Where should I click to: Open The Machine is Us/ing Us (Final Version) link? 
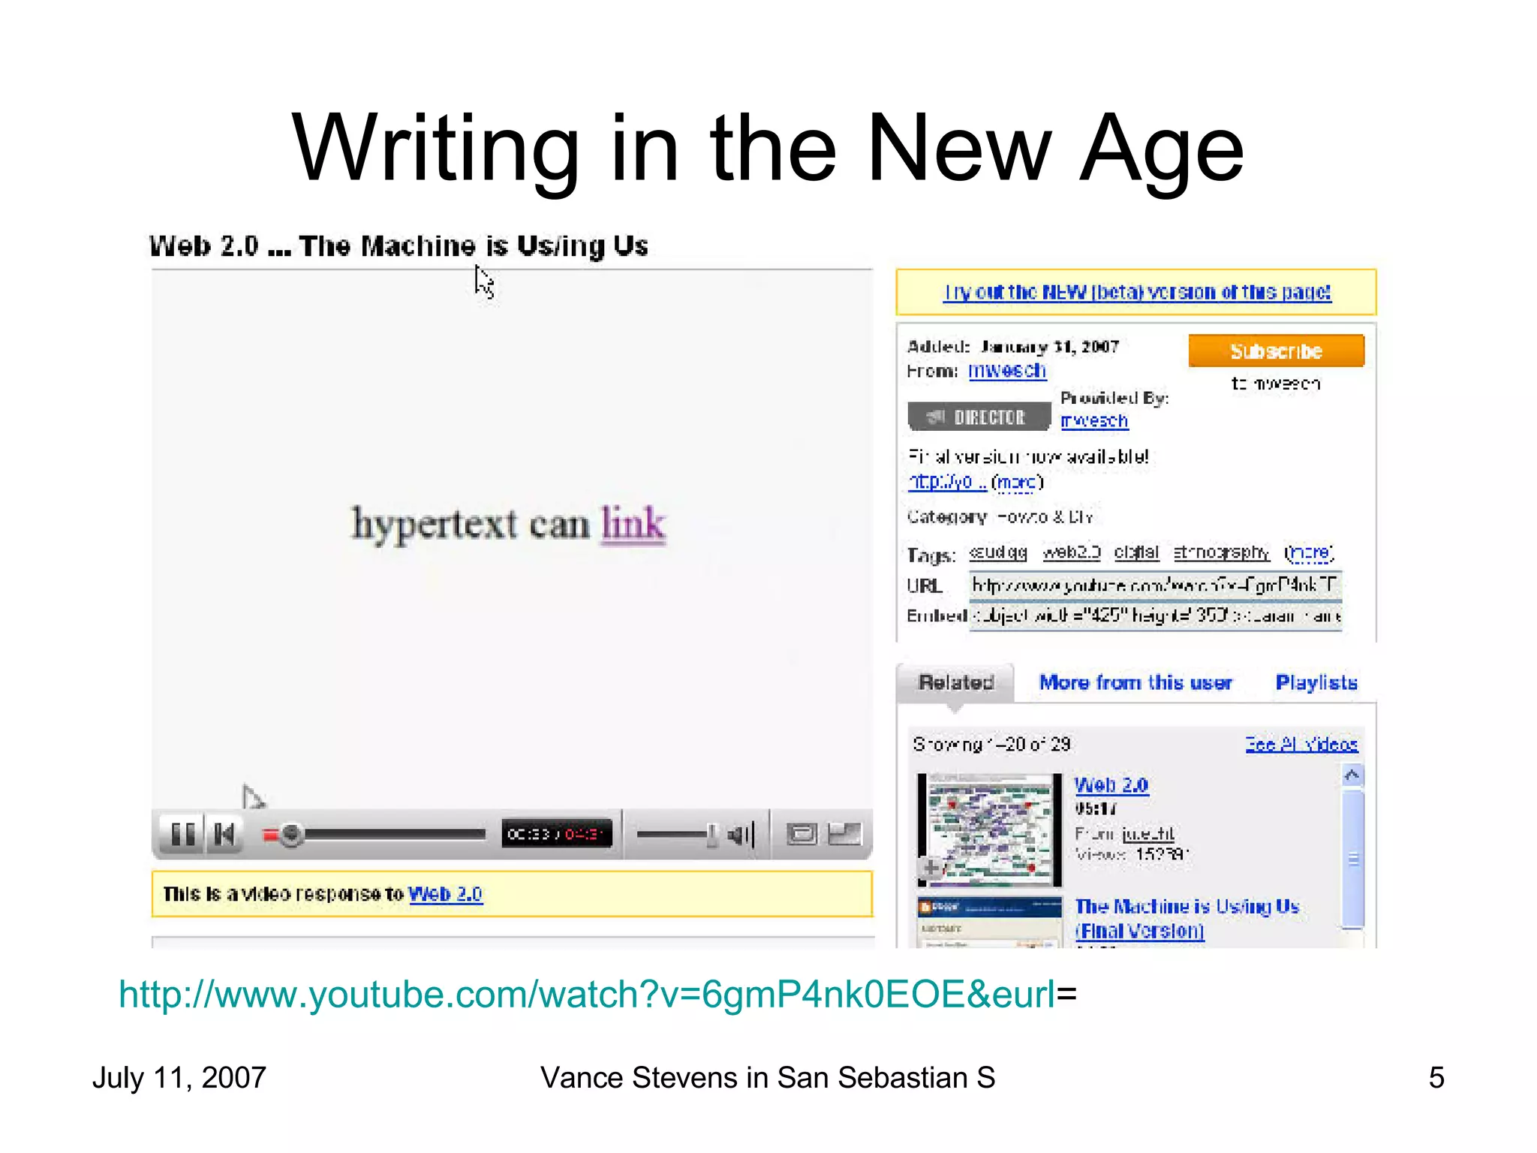(1186, 919)
